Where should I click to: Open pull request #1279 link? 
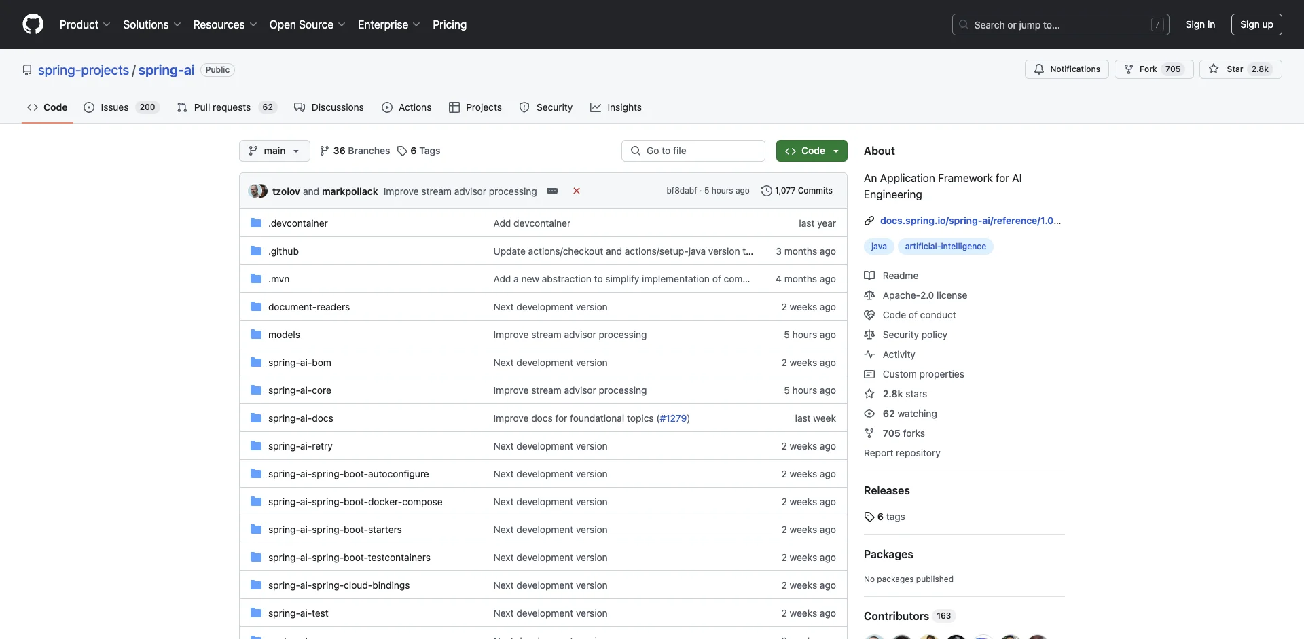tap(673, 418)
